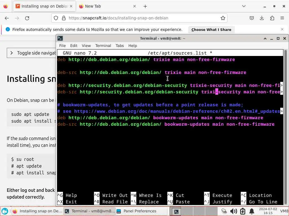Image resolution: width=289 pixels, height=216 pixels.
Task: Click Choose What I Share button
Action: click(x=211, y=30)
